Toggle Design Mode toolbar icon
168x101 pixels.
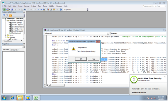(x=44, y=10)
